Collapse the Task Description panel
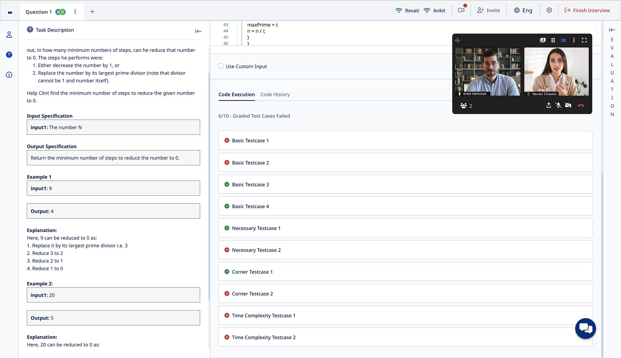 point(198,31)
